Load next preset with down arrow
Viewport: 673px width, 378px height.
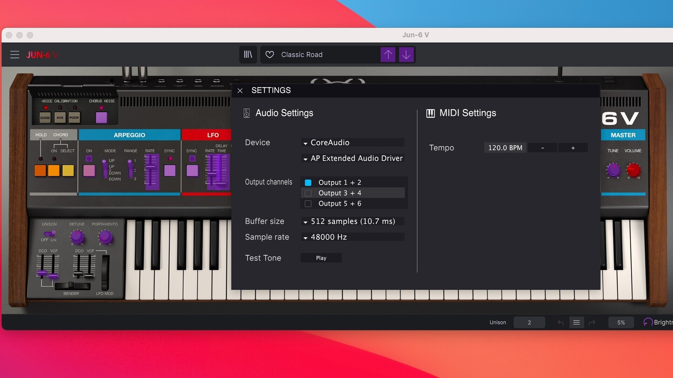pyautogui.click(x=406, y=55)
